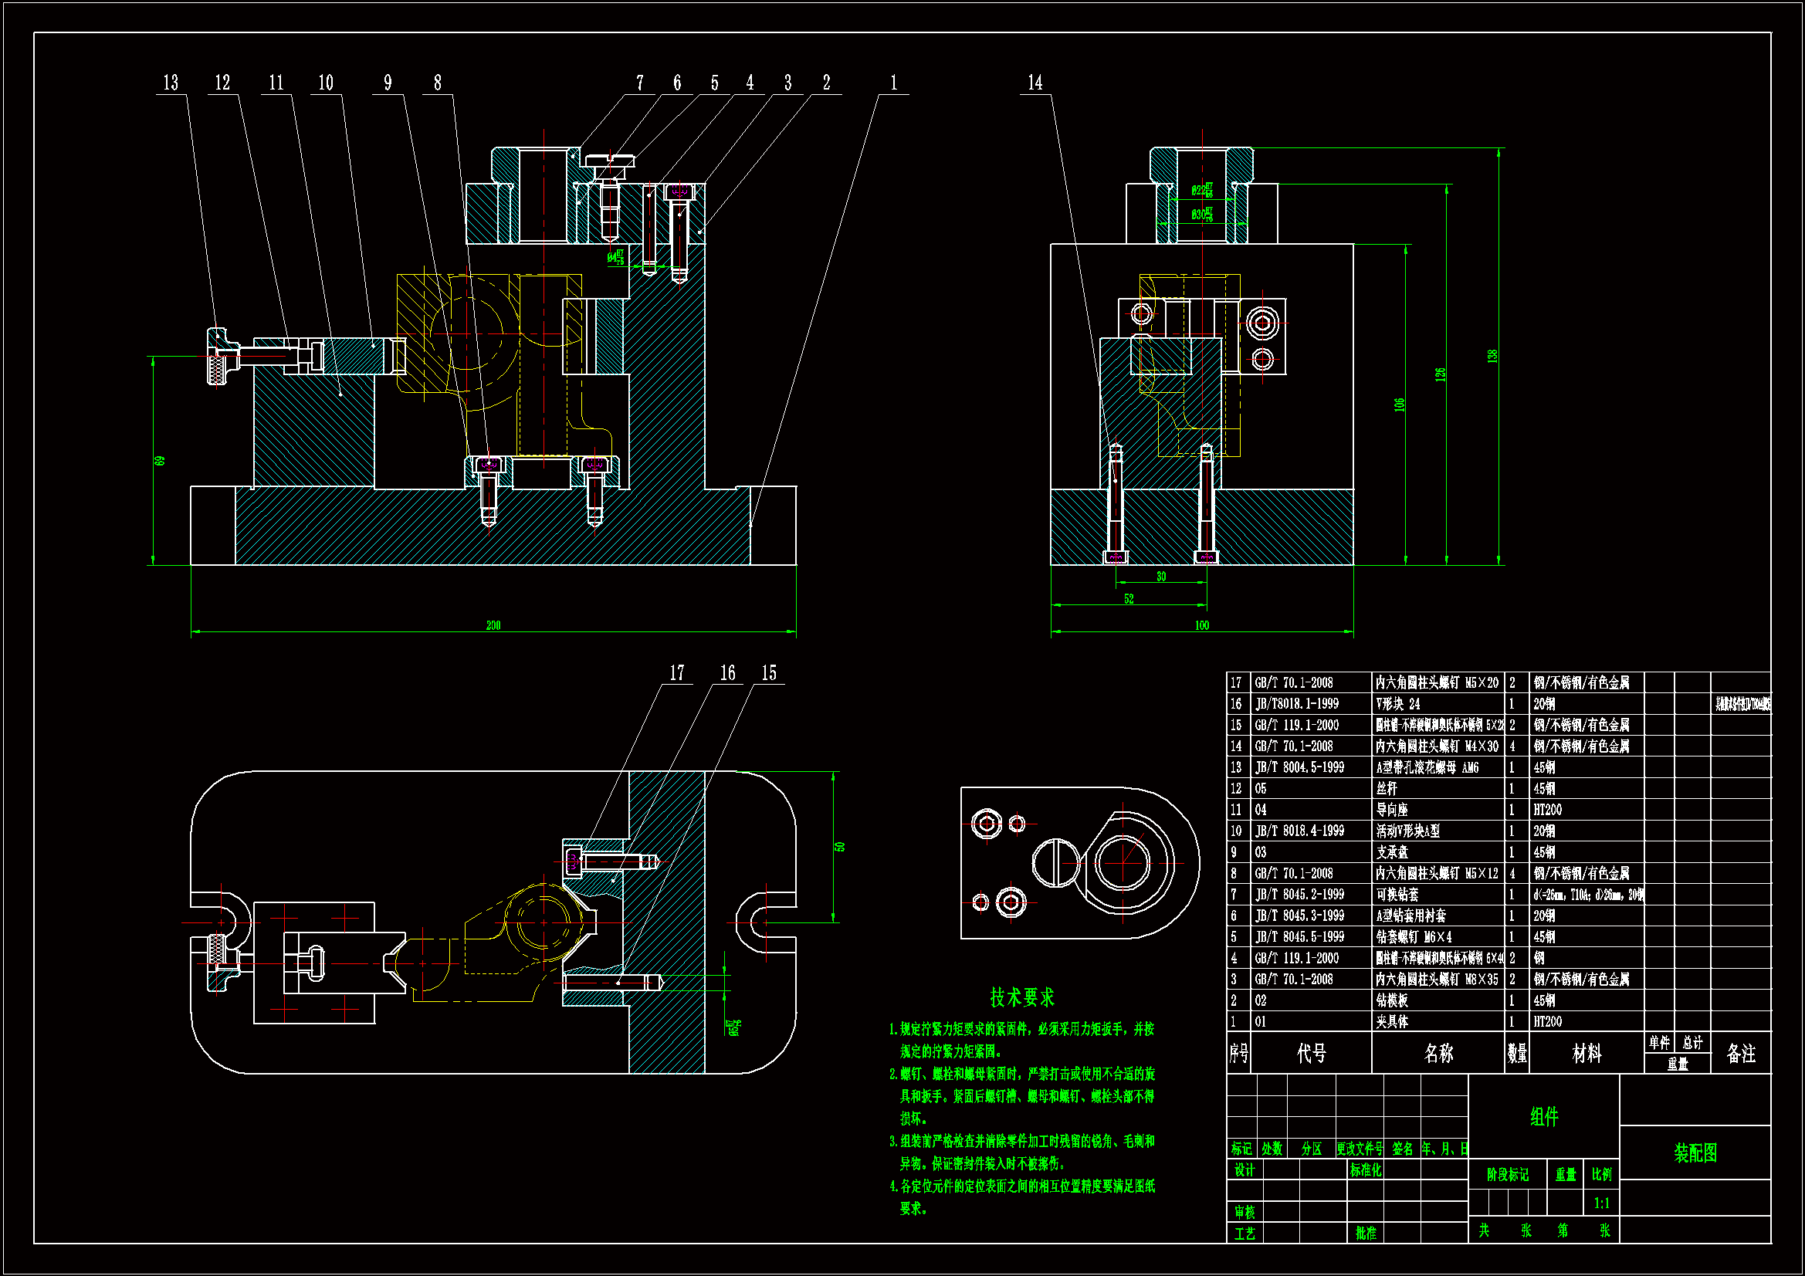Select the green 技术要求 heading text
The height and width of the screenshot is (1276, 1805).
[1022, 997]
